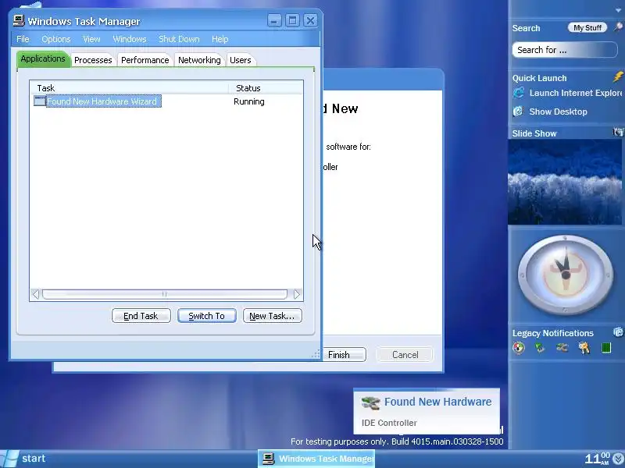The height and width of the screenshot is (468, 625).
Task: Click the Slide Show camera icon
Action: [x=618, y=133]
